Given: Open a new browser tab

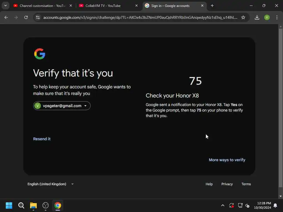Looking at the screenshot, I should tap(212, 6).
